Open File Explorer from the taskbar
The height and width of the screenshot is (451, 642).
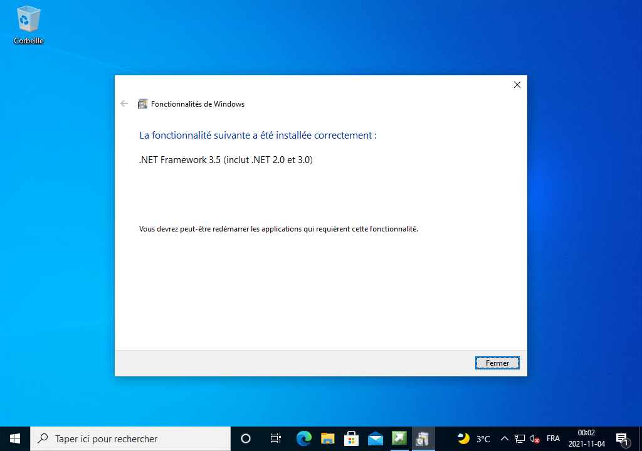point(328,438)
